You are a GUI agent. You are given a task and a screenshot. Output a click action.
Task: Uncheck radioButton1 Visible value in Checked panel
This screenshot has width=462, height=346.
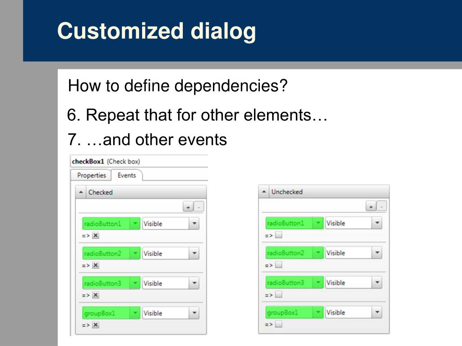click(96, 235)
